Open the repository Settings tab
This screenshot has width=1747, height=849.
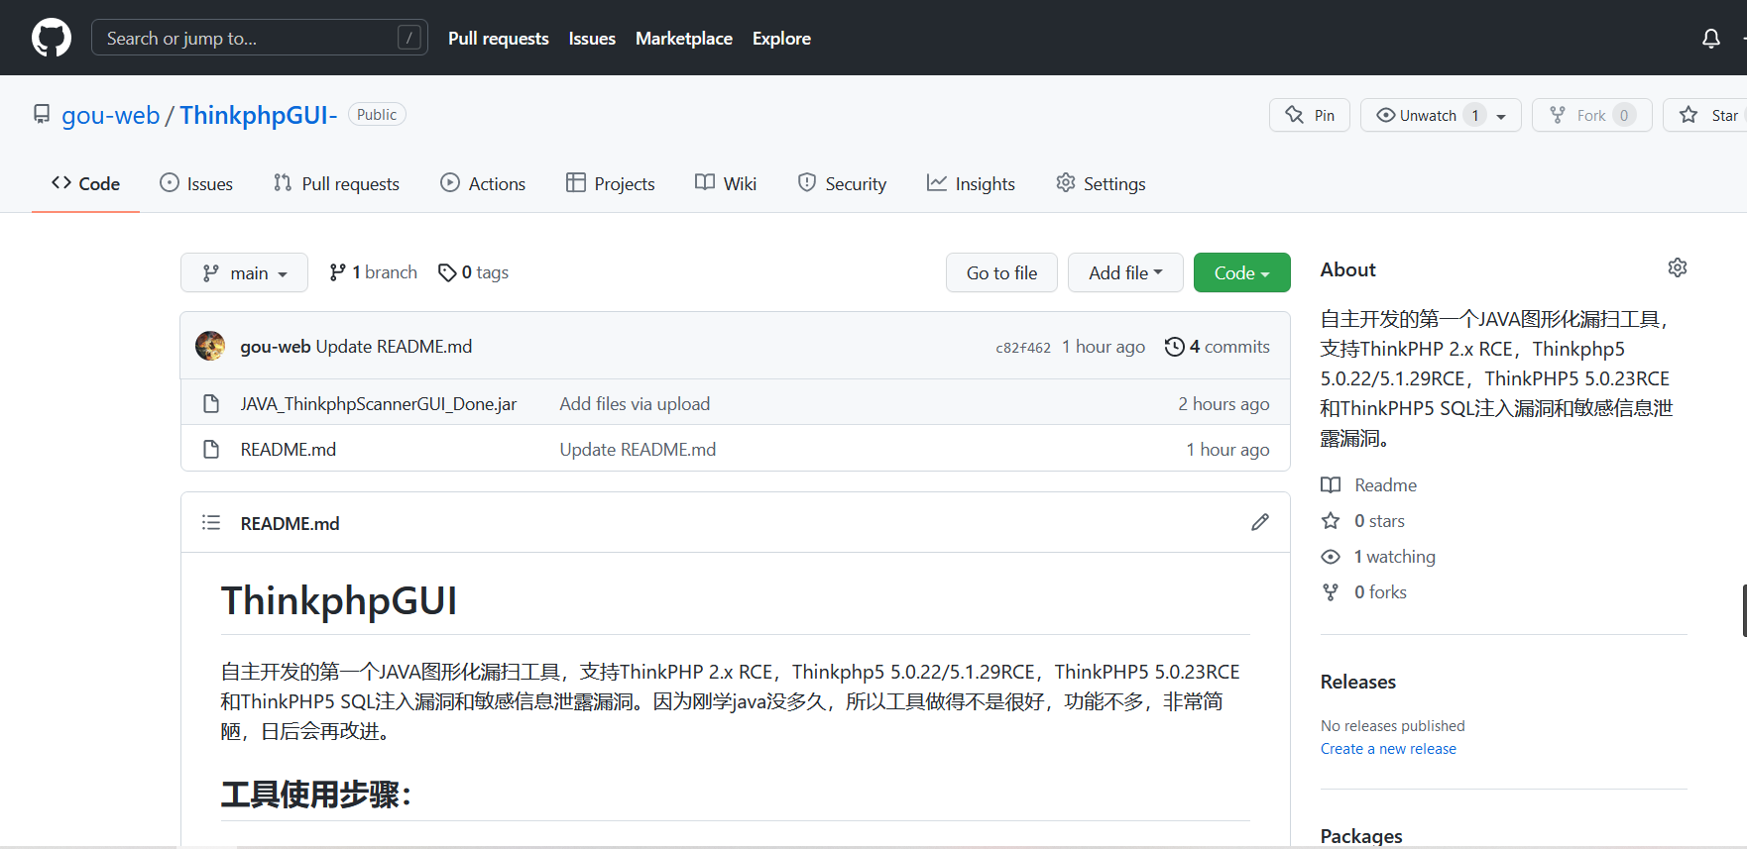(x=1101, y=183)
